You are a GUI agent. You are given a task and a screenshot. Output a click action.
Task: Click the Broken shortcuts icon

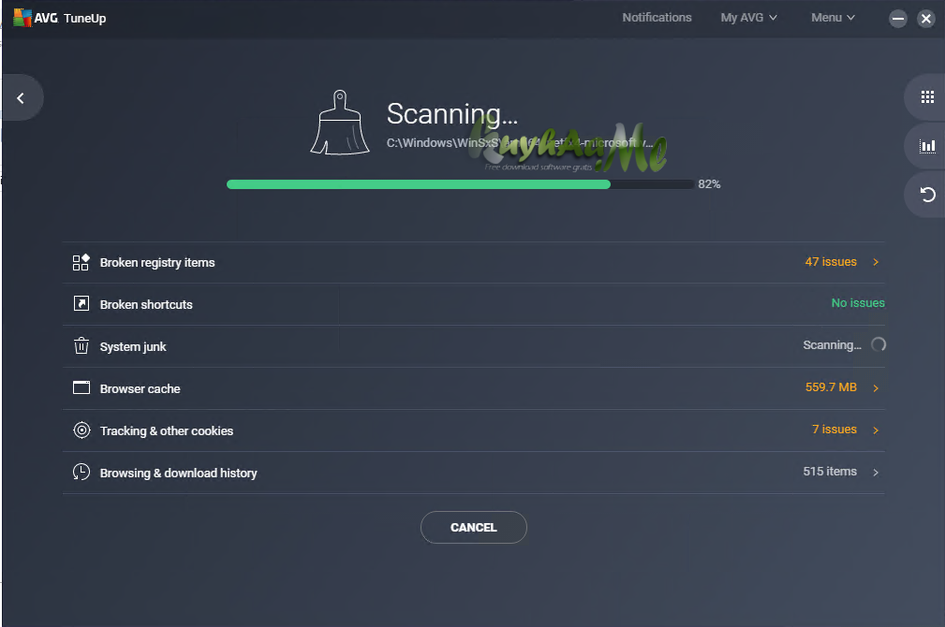tap(81, 303)
